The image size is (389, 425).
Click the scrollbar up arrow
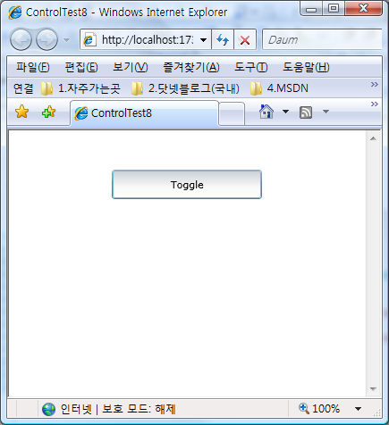click(373, 138)
